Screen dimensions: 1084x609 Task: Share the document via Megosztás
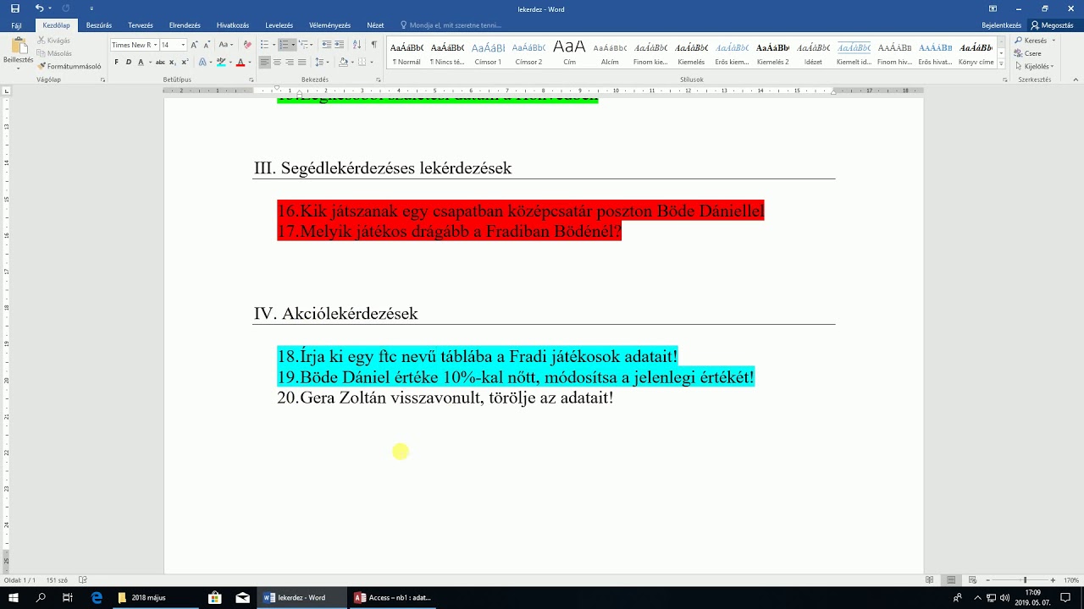point(1052,25)
